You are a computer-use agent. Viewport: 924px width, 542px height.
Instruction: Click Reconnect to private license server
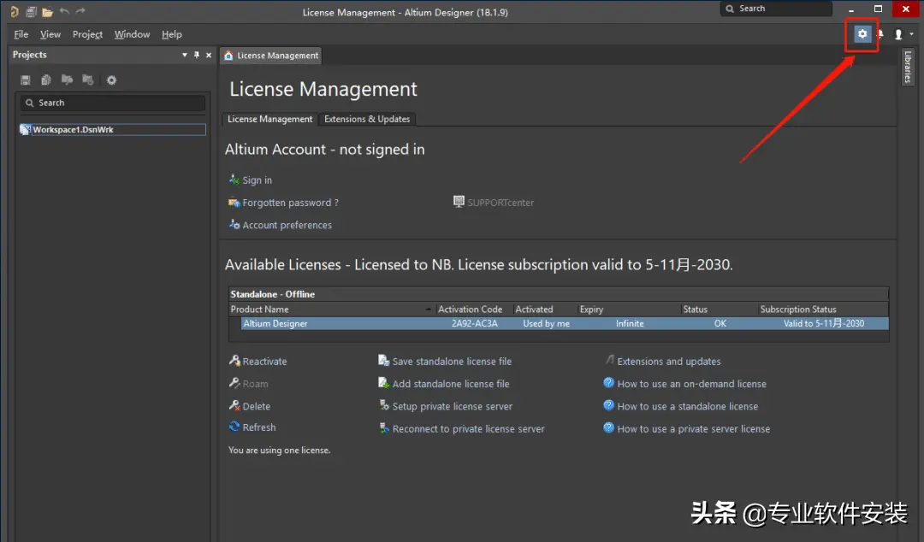(x=469, y=429)
